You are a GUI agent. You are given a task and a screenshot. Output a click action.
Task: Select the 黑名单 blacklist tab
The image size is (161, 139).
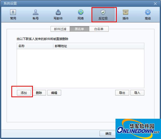coord(79,29)
